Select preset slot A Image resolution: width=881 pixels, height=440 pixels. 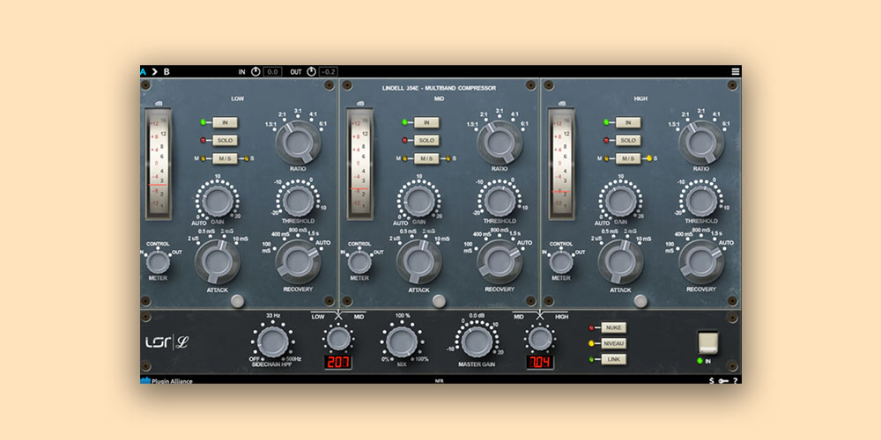click(x=143, y=71)
